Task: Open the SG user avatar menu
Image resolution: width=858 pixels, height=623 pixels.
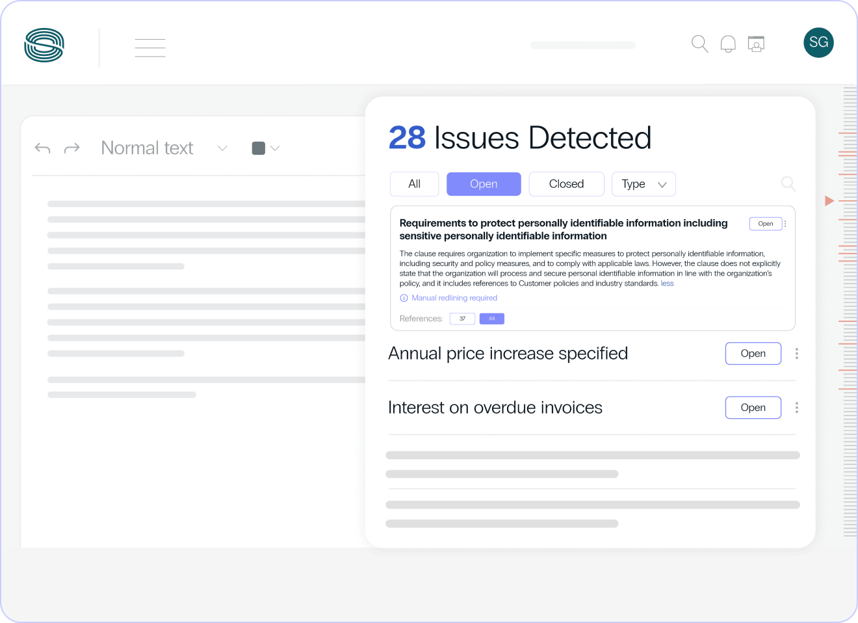Action: [818, 43]
